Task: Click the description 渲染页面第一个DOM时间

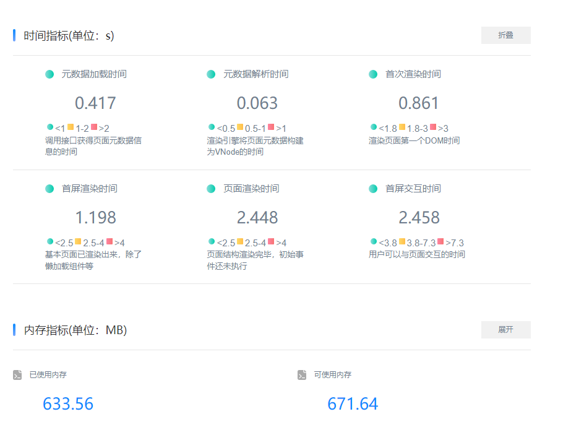Action: coord(414,140)
